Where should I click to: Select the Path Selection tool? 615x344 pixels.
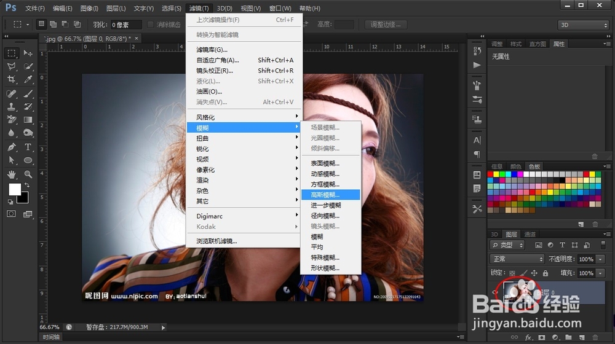click(x=11, y=160)
